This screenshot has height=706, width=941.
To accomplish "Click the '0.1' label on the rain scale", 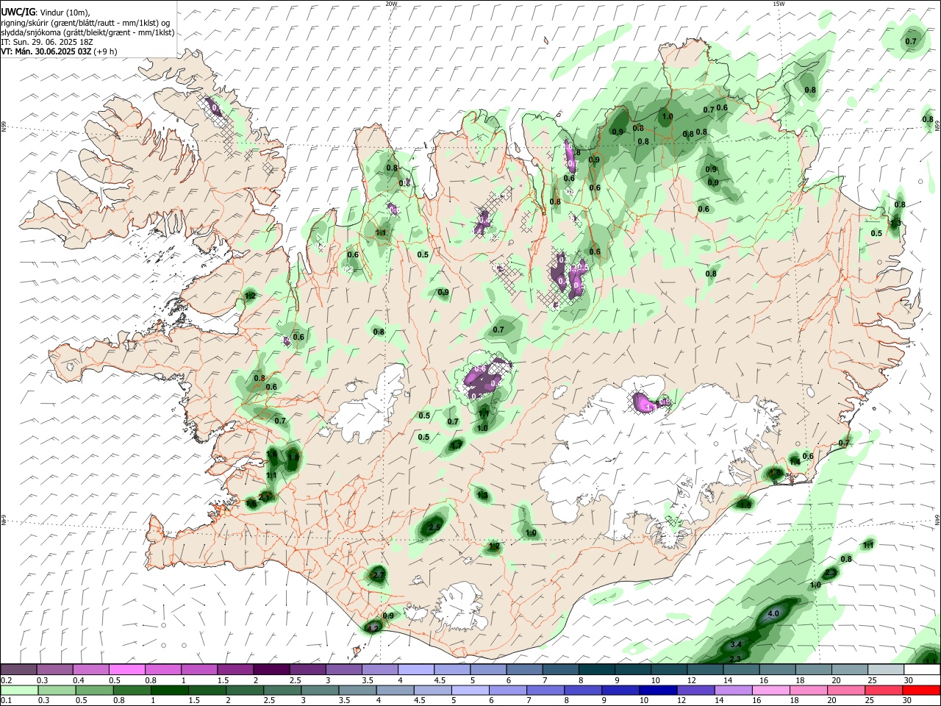I will [x=7, y=700].
